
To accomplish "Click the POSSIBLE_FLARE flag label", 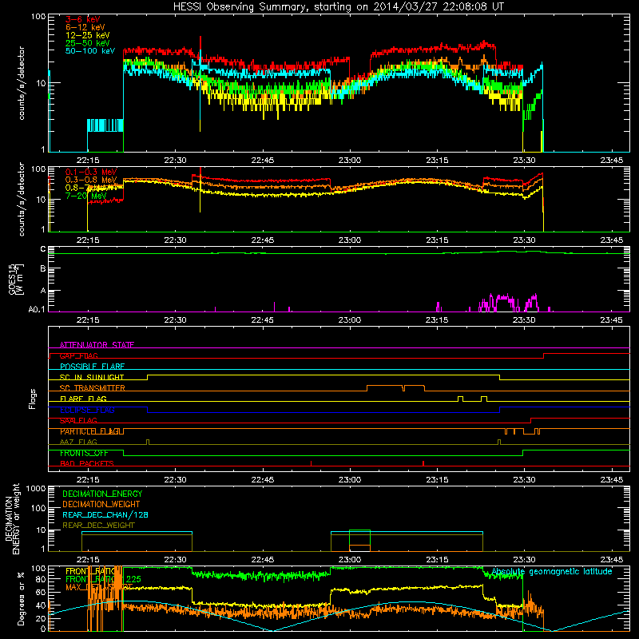I will pos(92,367).
